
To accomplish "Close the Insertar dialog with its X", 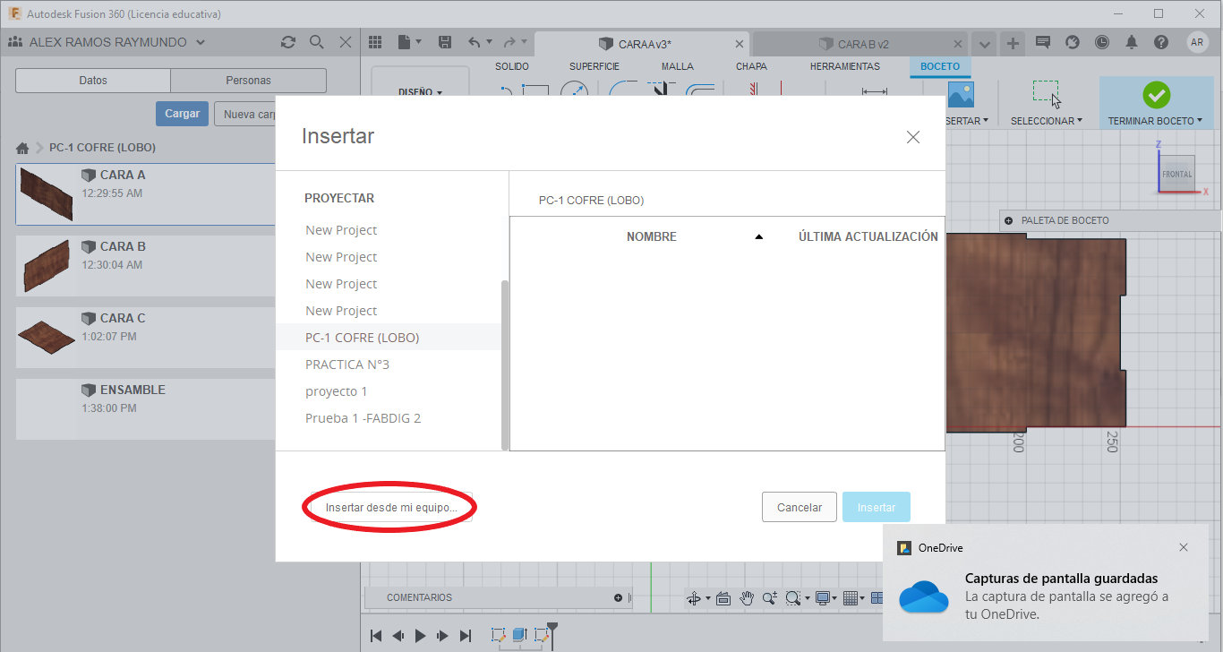I will click(913, 137).
